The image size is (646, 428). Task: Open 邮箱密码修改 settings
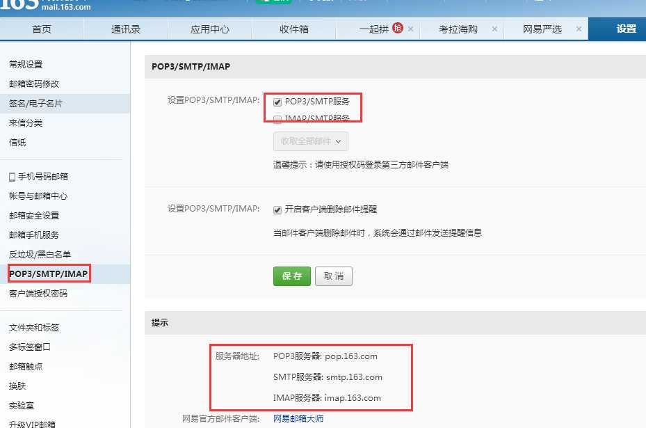coord(34,84)
